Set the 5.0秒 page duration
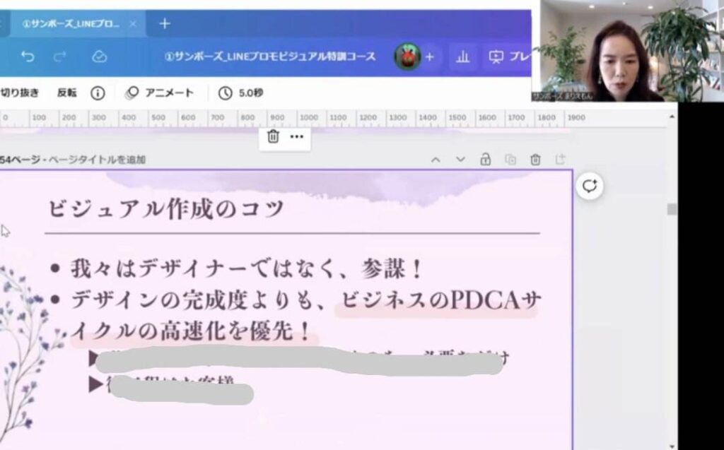This screenshot has width=724, height=450. tap(241, 93)
